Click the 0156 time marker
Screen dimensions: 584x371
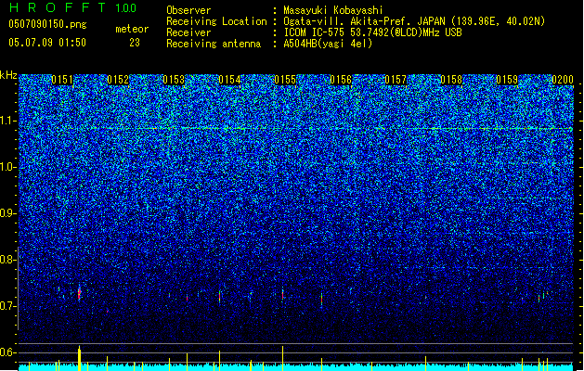coord(341,80)
